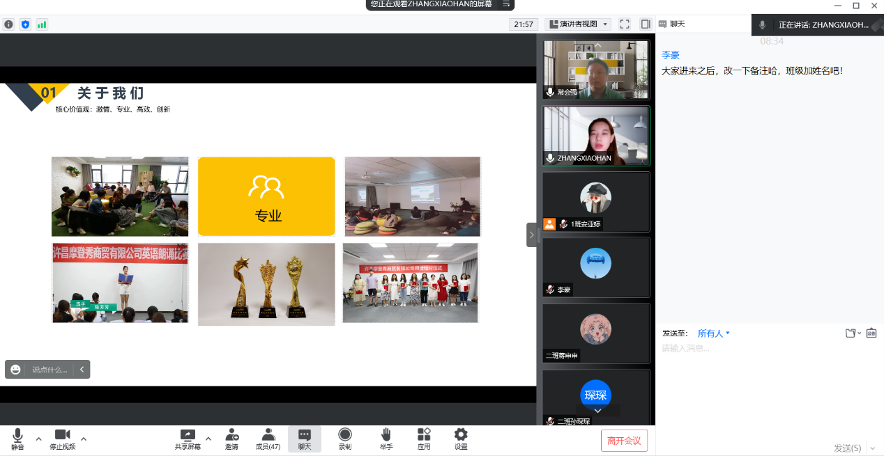The height and width of the screenshot is (456, 884).
Task: Select 1班安亚婷 participant tile
Action: 596,202
